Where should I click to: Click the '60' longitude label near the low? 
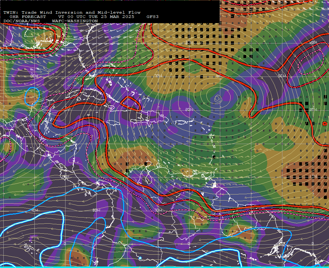[x=219, y=76]
